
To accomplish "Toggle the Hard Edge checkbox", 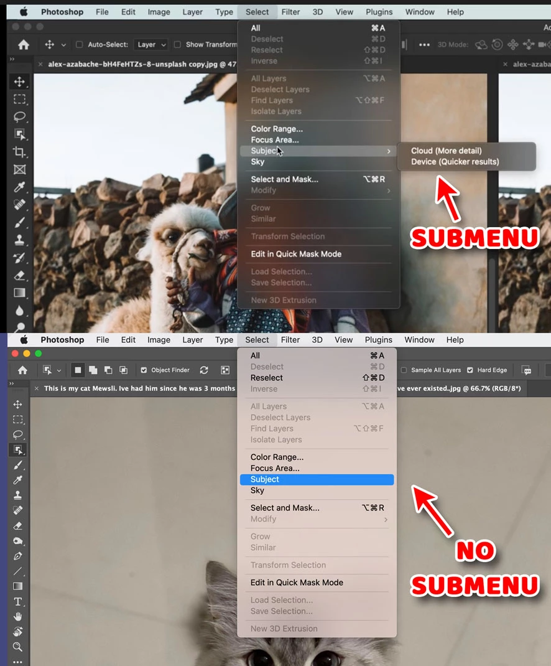I will [470, 370].
